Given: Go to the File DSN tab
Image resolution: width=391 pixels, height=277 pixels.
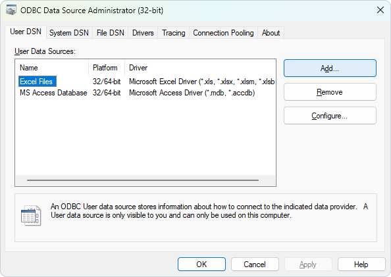Looking at the screenshot, I should point(110,33).
